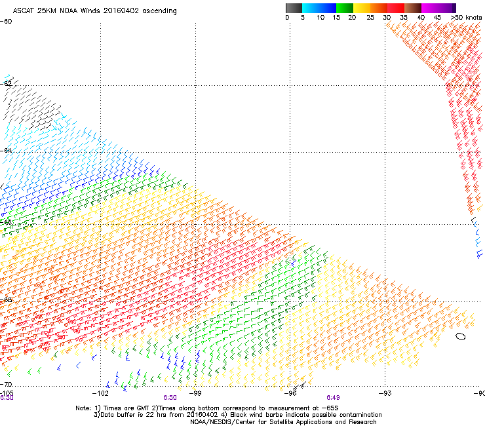Click the 'Note: 1) Times are GMT' footnote line
This screenshot has width=485, height=426.
point(207,408)
